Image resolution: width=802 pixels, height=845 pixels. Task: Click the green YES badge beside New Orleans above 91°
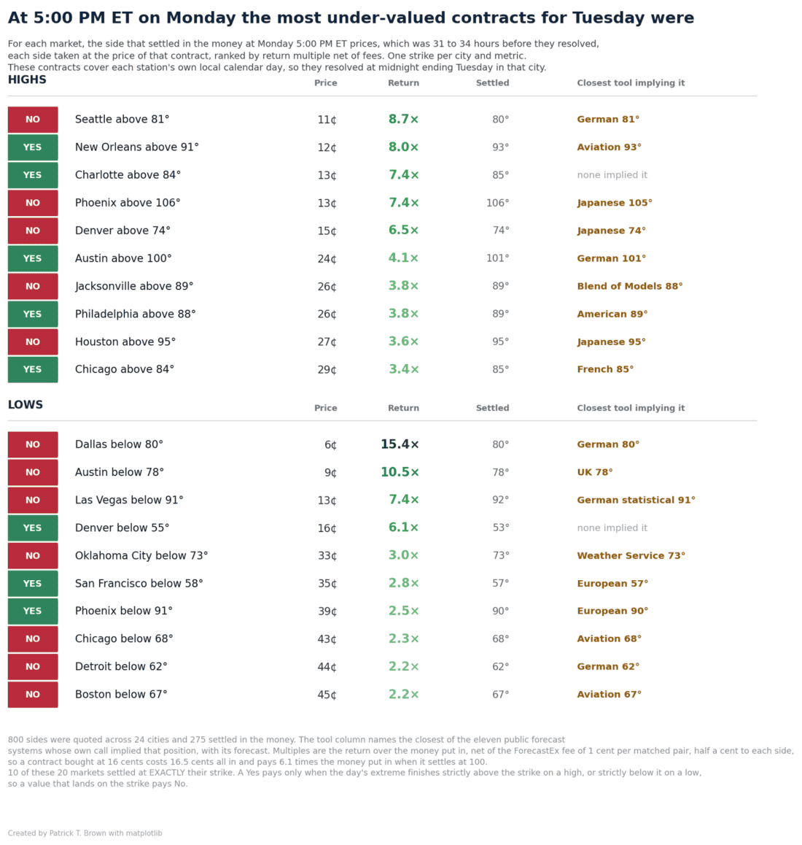[33, 147]
